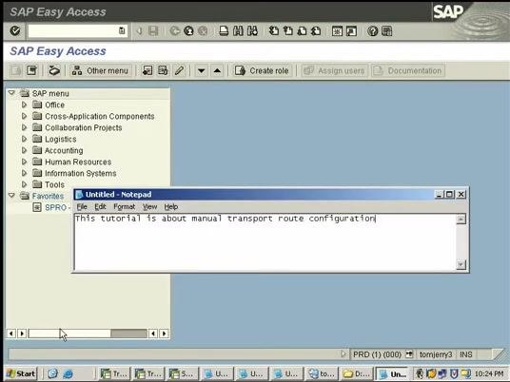Select the Favorites folder label
510x382 pixels.
(48, 196)
